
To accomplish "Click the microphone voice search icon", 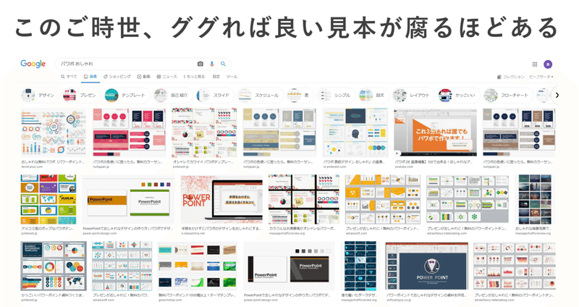I will coord(212,64).
